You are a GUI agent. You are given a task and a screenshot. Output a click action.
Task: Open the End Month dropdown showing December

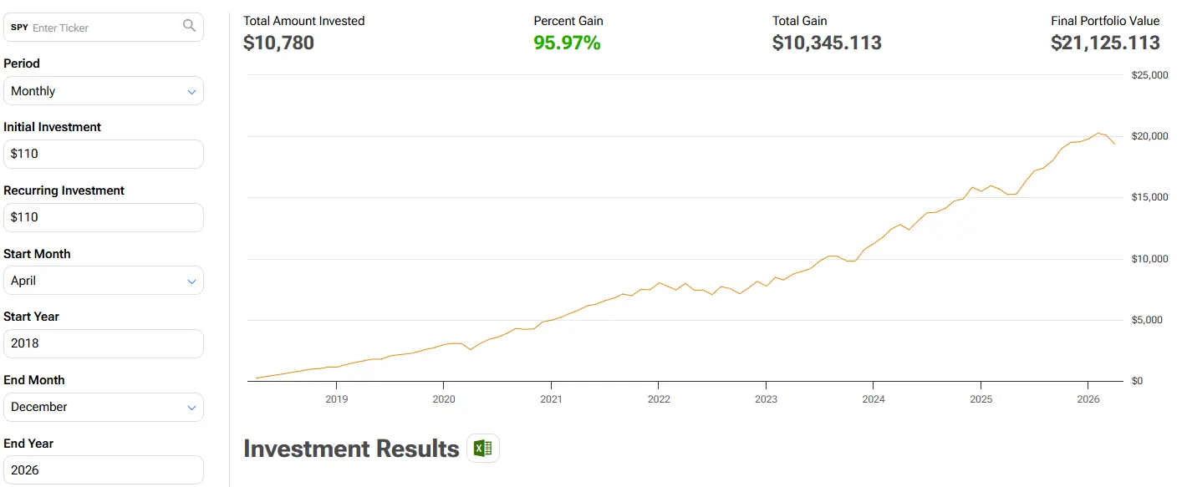coord(104,407)
